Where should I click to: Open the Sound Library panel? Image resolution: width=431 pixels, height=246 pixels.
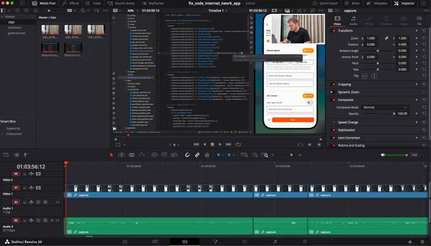coord(121,3)
